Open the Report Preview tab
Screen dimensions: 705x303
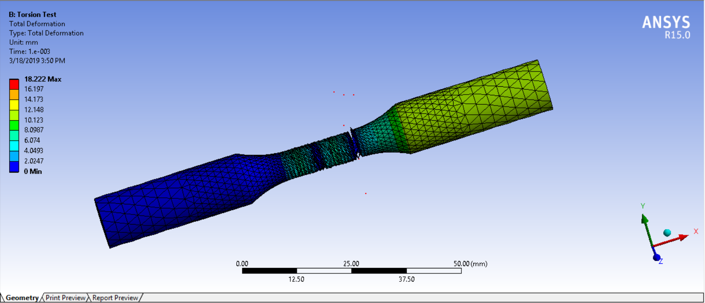point(115,297)
